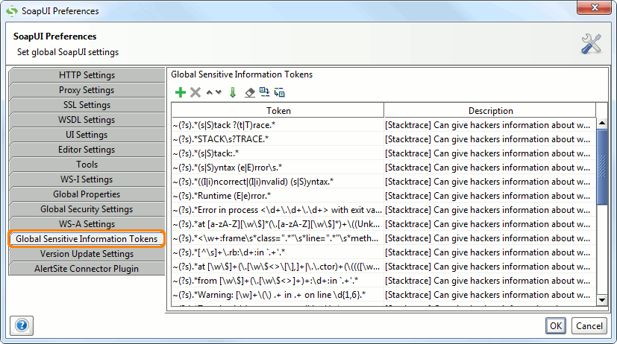Click description cell of the STACK\s?TRACE row
Screen dimensions: 617x344
pyautogui.click(x=490, y=139)
